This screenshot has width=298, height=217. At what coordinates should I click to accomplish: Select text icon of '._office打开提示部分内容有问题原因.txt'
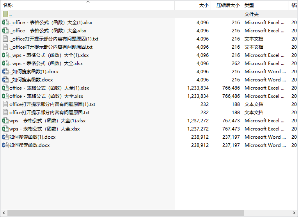pos(5,47)
